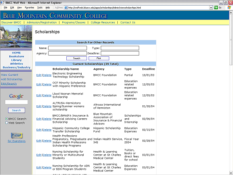Image resolution: width=233 pixels, height=175 pixels.
Task: Delete ALTRUSA-Hermistons scholarship row
Action: [x=47, y=106]
